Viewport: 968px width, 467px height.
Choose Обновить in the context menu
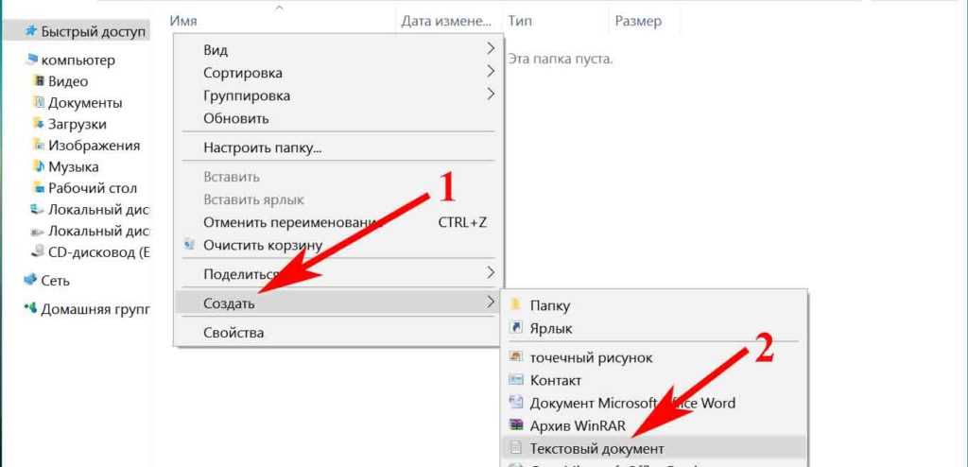click(x=236, y=118)
